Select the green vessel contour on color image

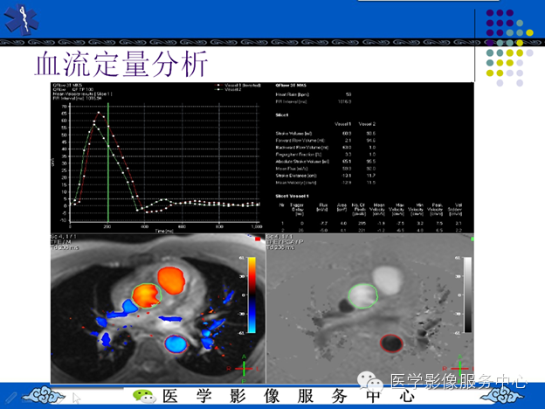147,296
